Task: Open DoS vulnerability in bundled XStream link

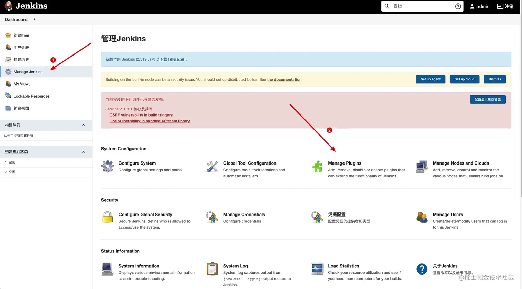Action: point(149,121)
